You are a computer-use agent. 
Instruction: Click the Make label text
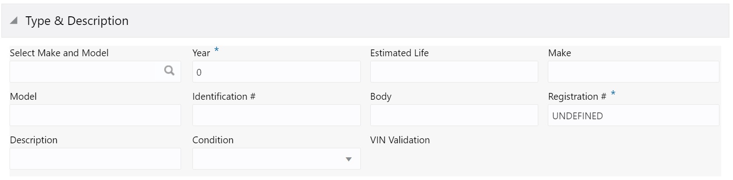click(560, 53)
